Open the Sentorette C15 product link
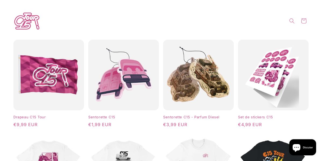This screenshot has width=322, height=161. coord(102,117)
